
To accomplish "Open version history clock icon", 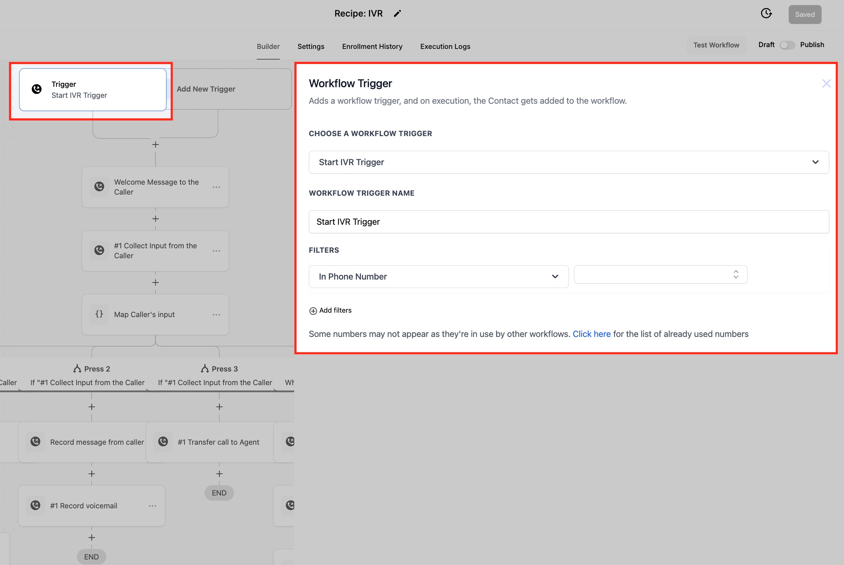I will (766, 14).
